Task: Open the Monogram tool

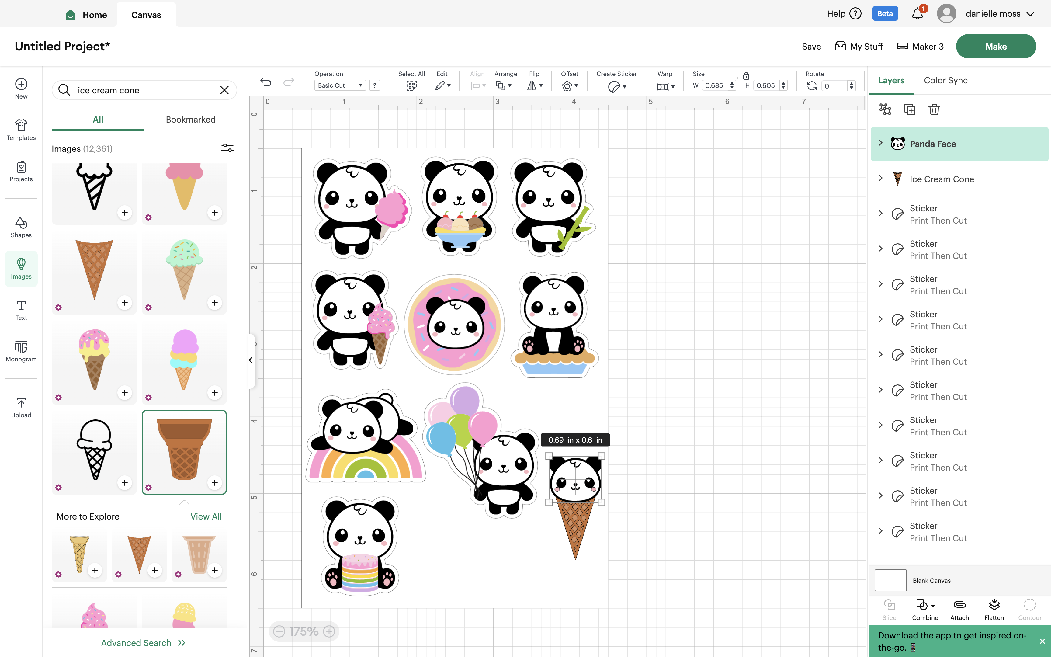Action: (x=21, y=352)
